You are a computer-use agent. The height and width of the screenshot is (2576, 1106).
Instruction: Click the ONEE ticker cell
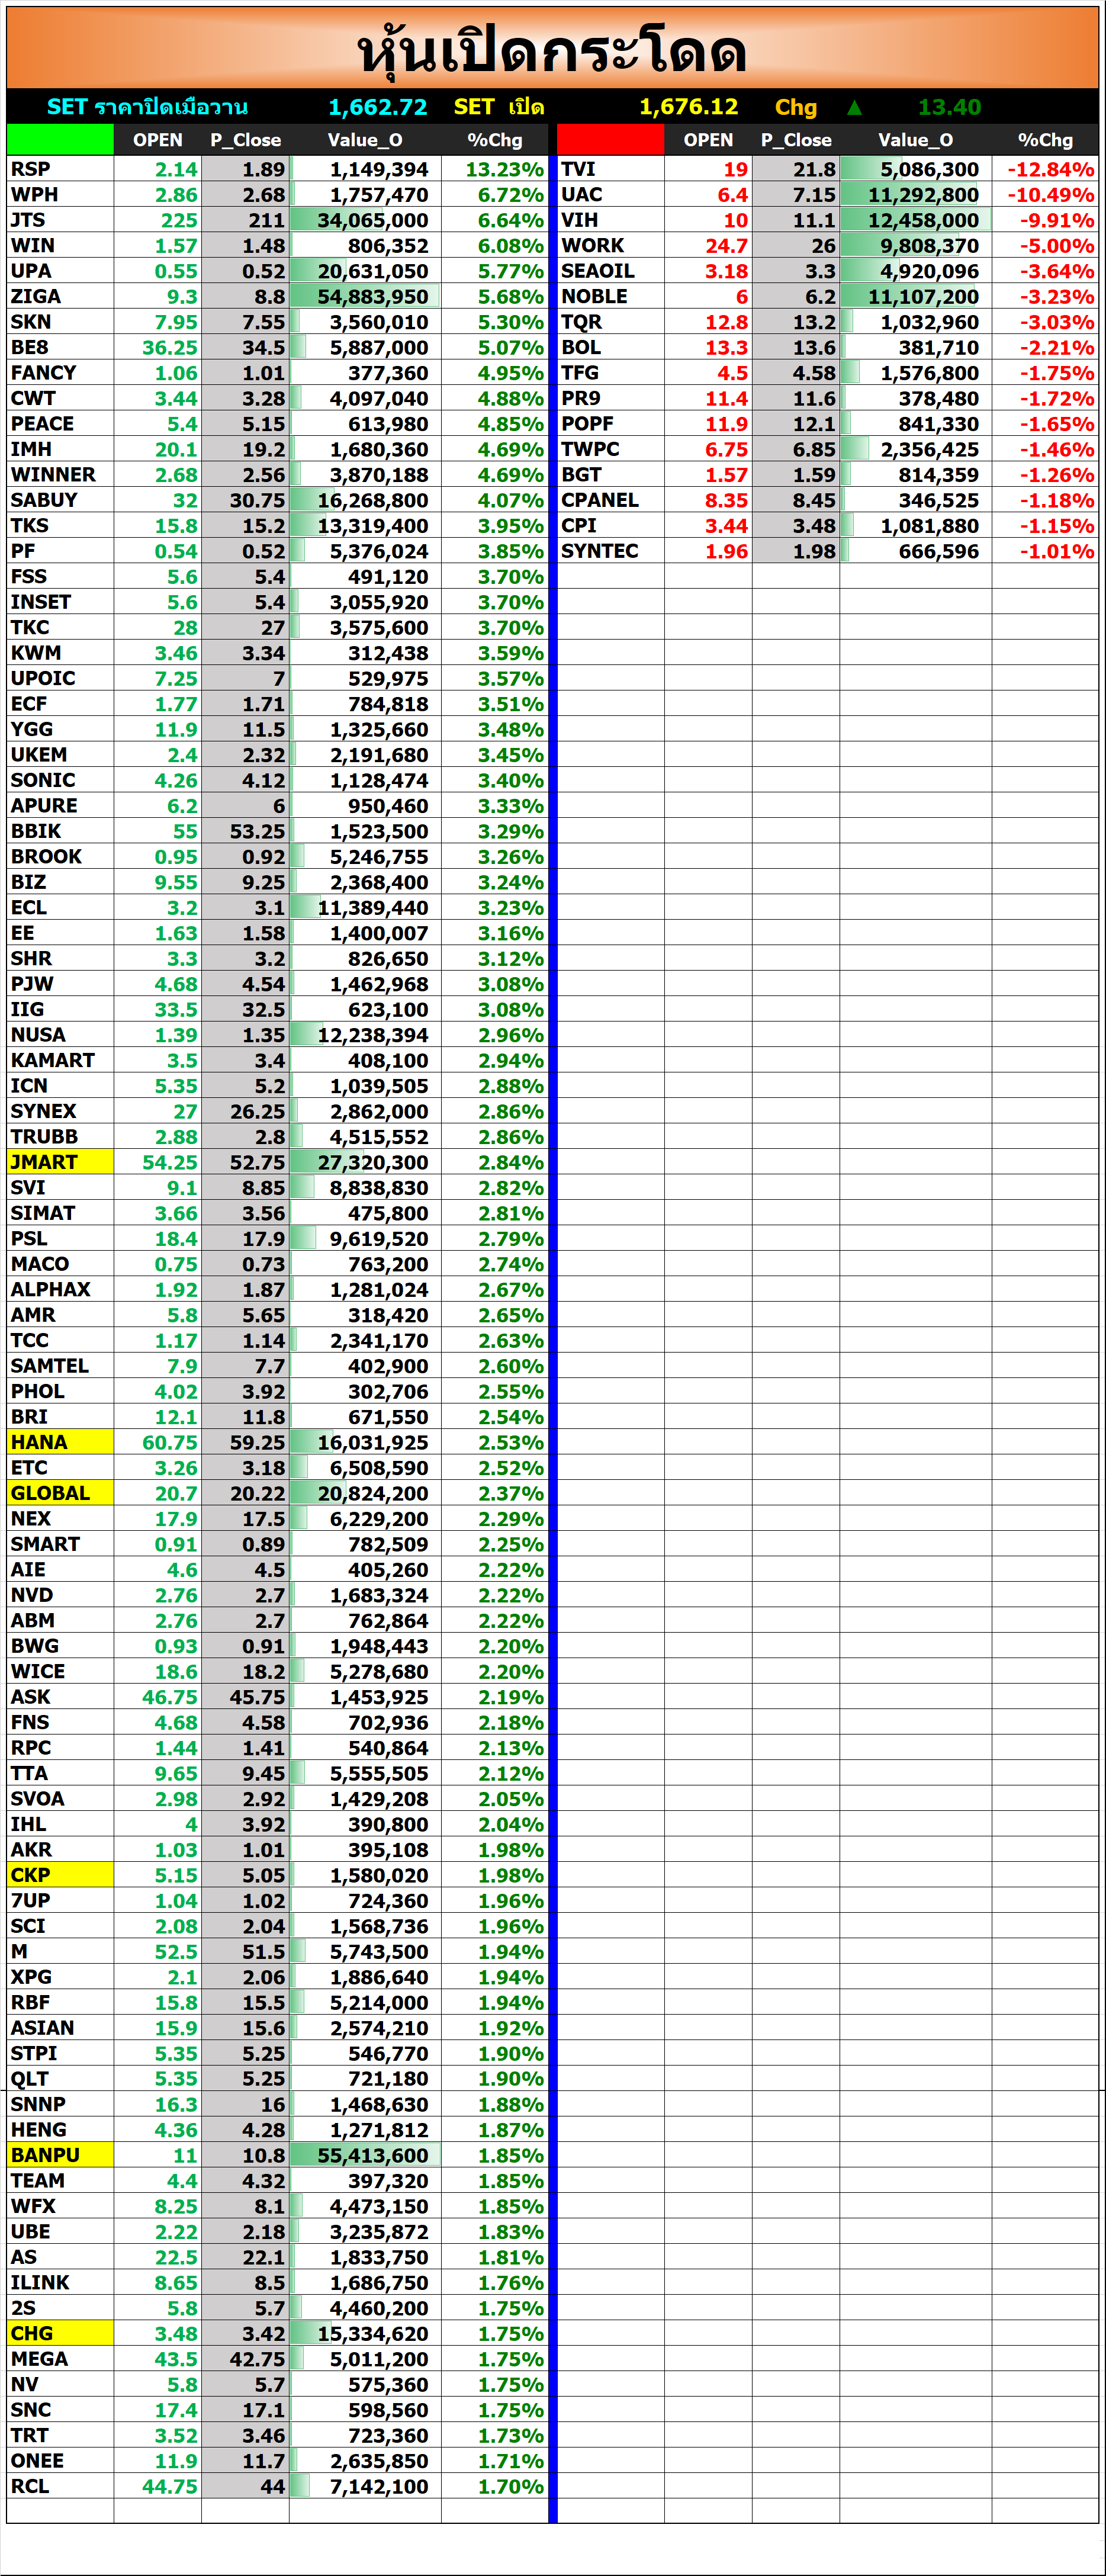(60, 2460)
